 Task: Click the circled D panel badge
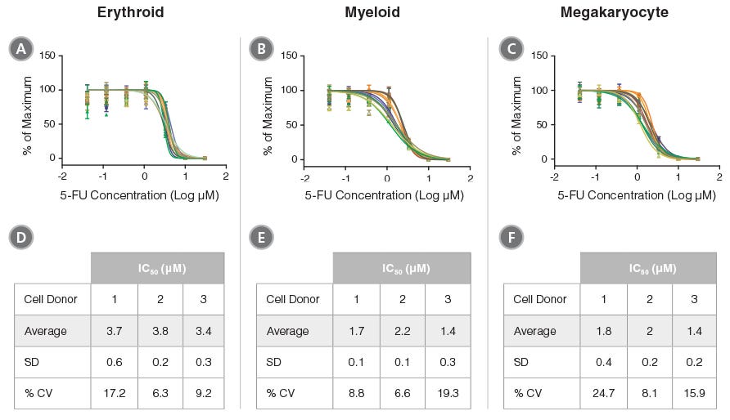click(20, 237)
